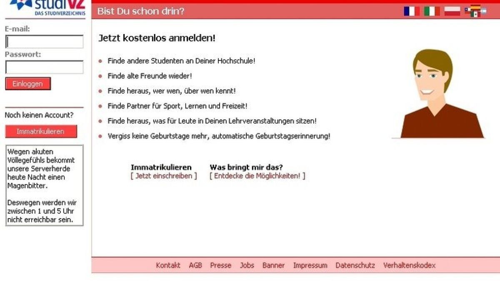Click the Banner footer link
This screenshot has width=500, height=281.
273,265
